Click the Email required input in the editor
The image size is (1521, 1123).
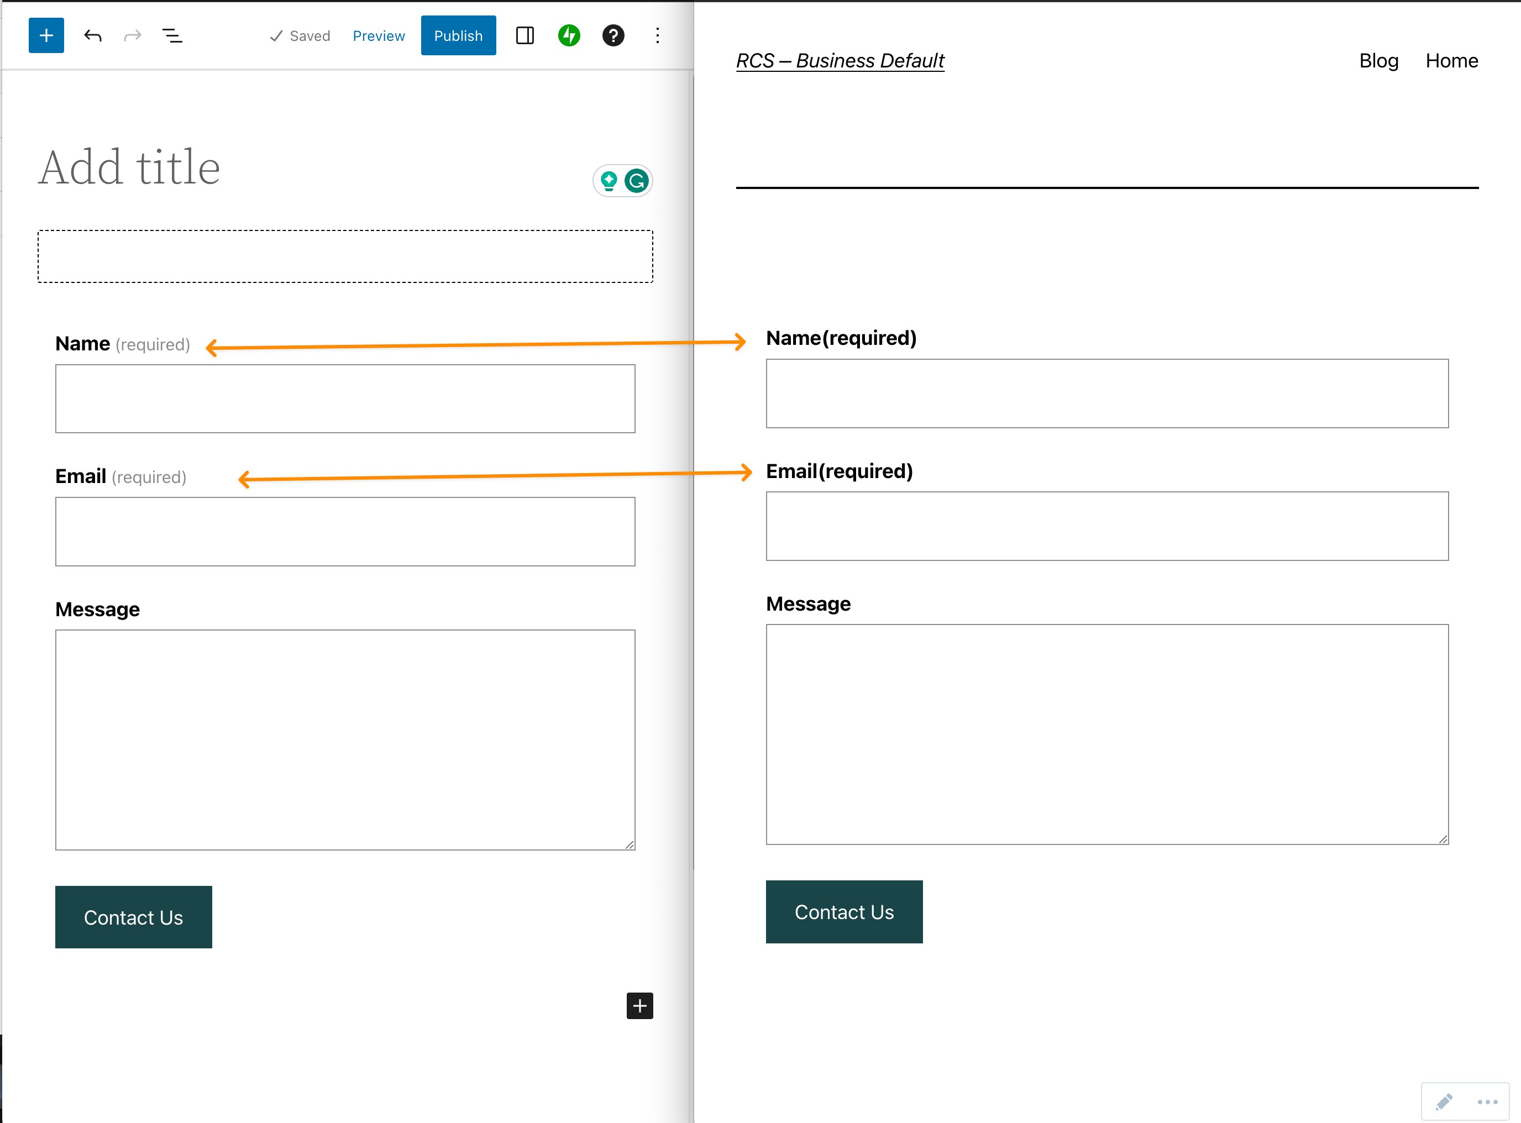point(344,531)
